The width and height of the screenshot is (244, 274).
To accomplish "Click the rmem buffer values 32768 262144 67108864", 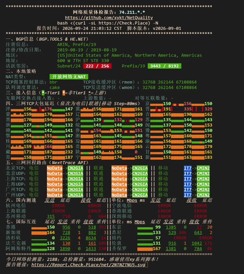I will tap(170, 82).
